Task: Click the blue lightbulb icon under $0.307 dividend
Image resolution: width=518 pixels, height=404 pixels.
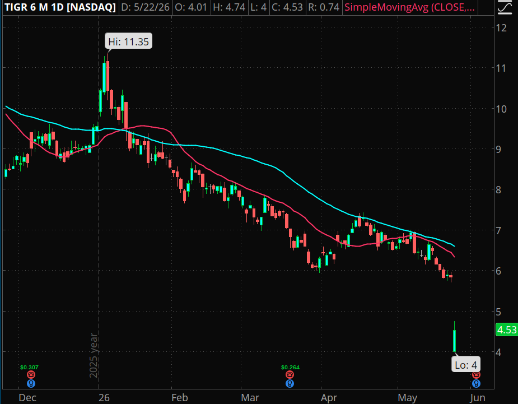Action: [31, 383]
